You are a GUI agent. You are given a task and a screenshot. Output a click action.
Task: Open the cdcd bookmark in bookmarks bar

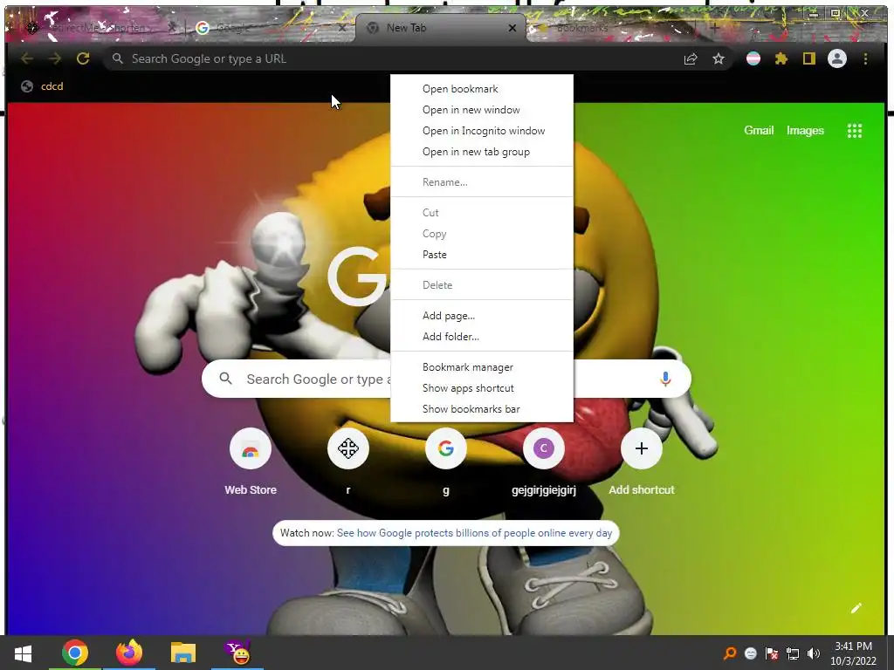tap(43, 86)
